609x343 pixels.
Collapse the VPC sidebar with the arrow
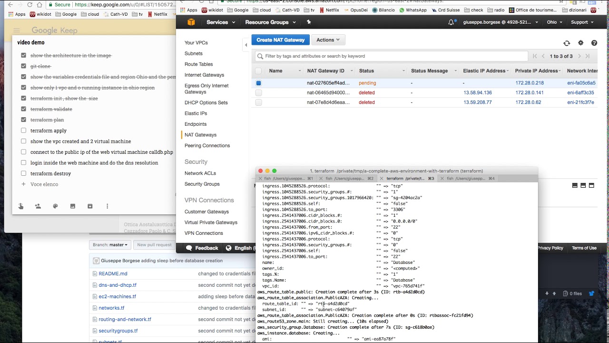click(246, 45)
